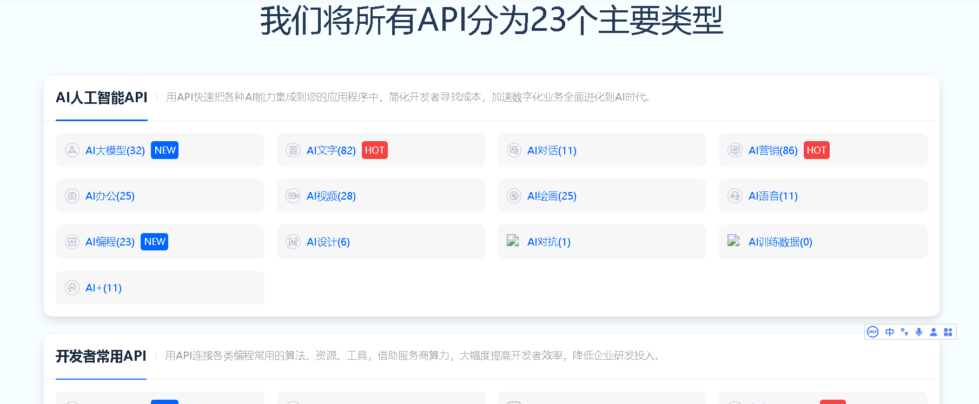Switch to the 开发者常用API tab
Screen dimensions: 979x404
(101, 356)
